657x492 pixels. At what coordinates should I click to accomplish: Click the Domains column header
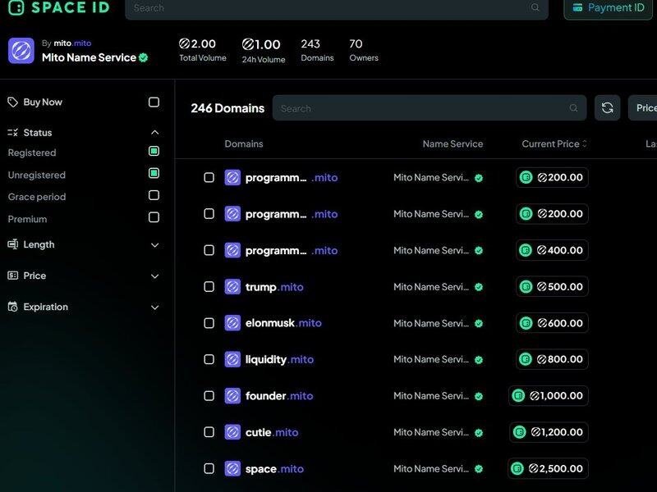pos(244,144)
